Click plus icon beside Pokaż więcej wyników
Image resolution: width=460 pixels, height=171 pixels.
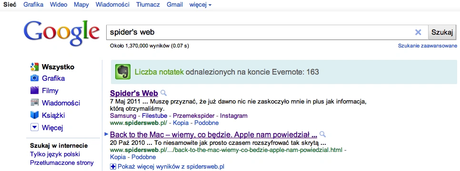click(x=113, y=167)
